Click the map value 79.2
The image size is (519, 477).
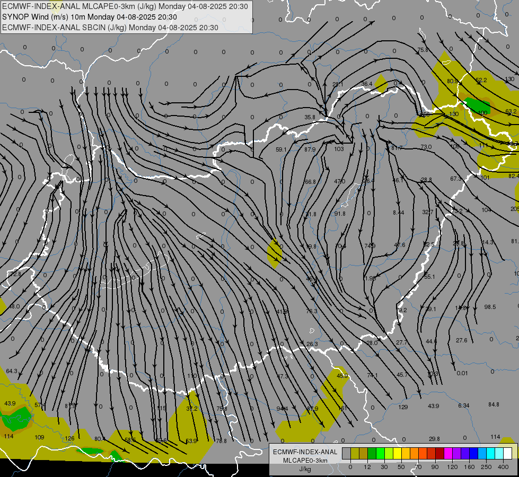click(x=401, y=310)
